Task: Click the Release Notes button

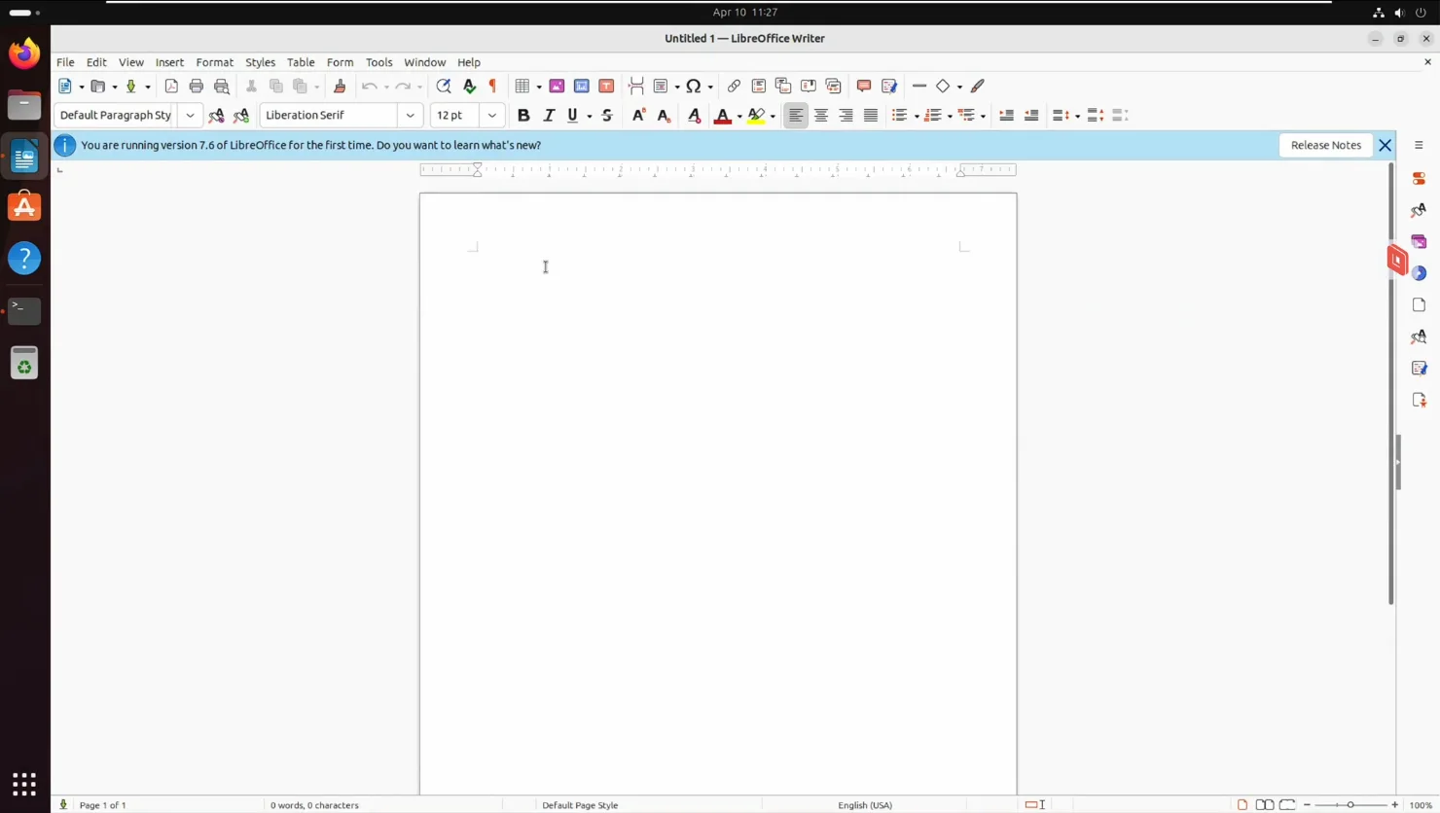Action: 1325,145
